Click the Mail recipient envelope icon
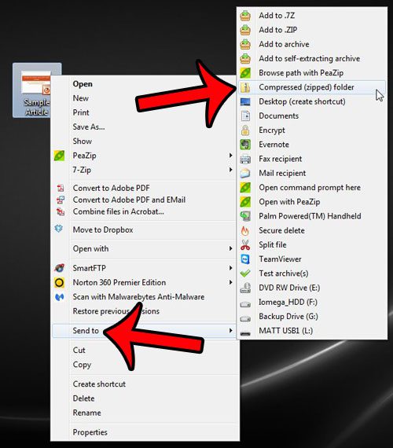Screen dimensions: 393x448 point(245,173)
